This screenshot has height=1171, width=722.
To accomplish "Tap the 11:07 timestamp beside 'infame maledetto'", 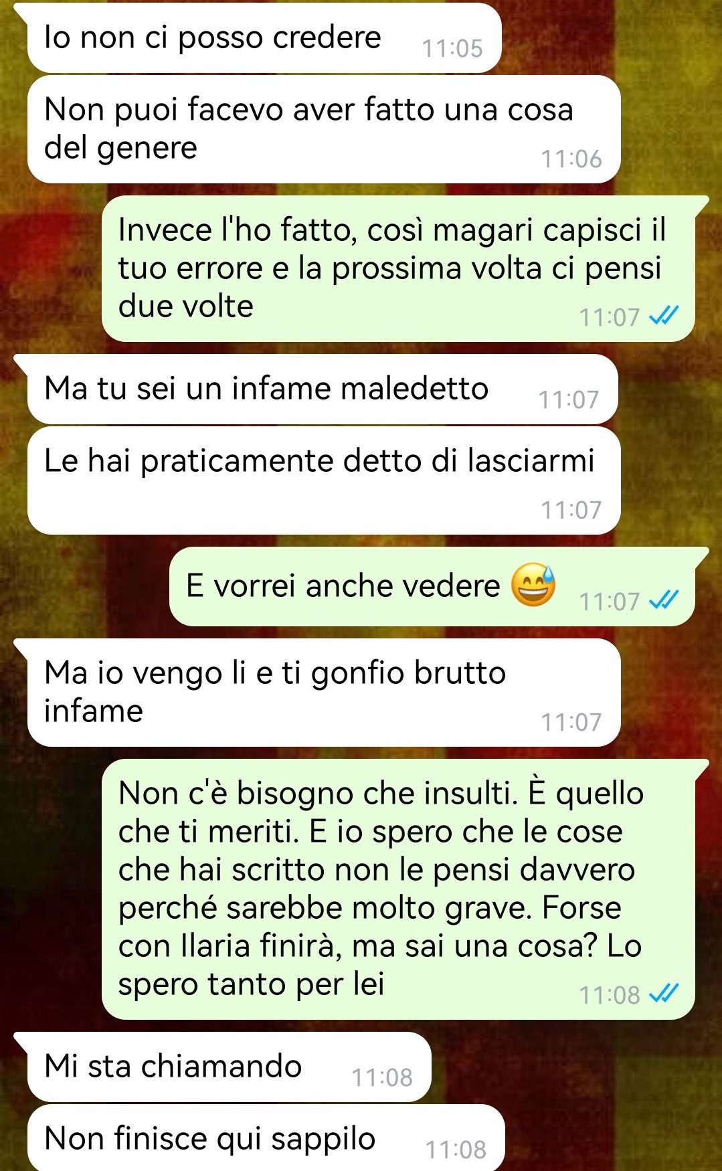I will point(569,399).
